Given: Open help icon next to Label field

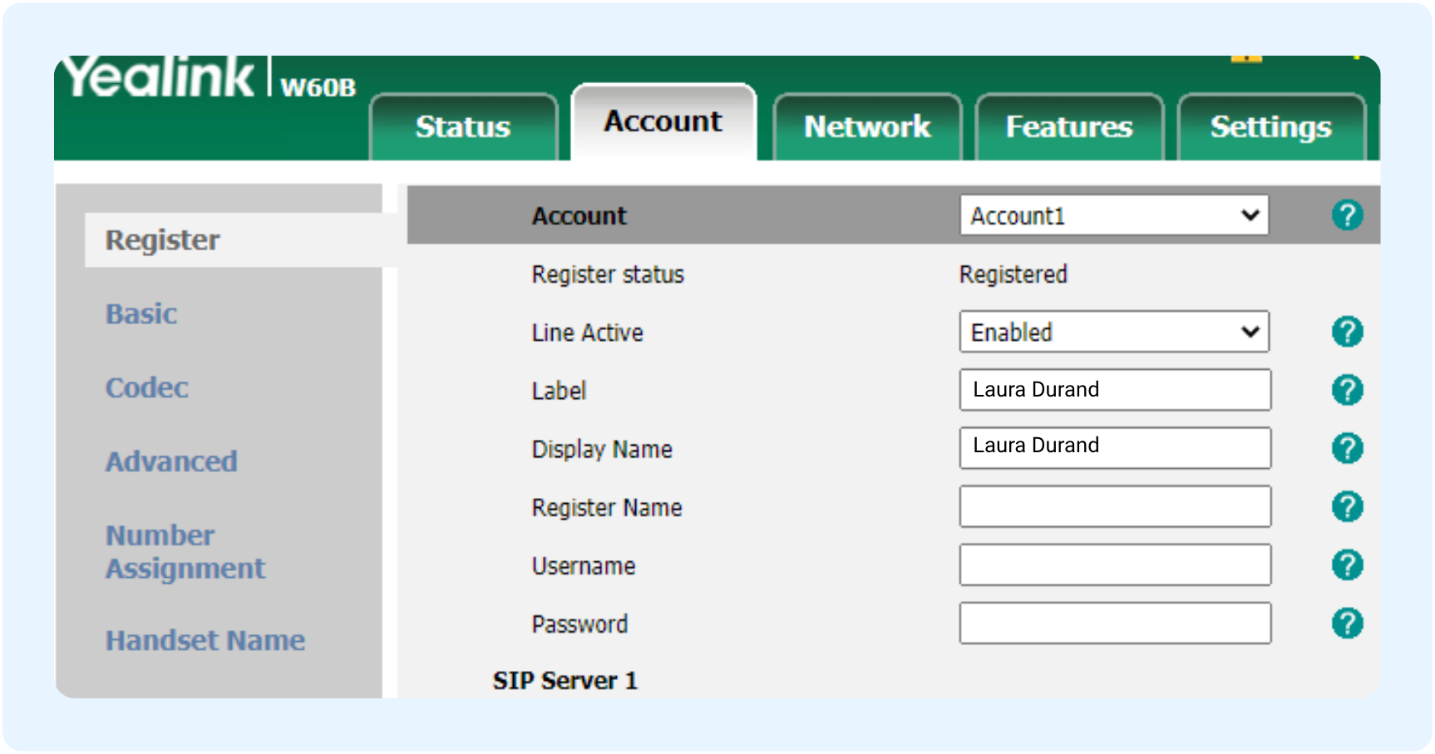Looking at the screenshot, I should pos(1346,390).
